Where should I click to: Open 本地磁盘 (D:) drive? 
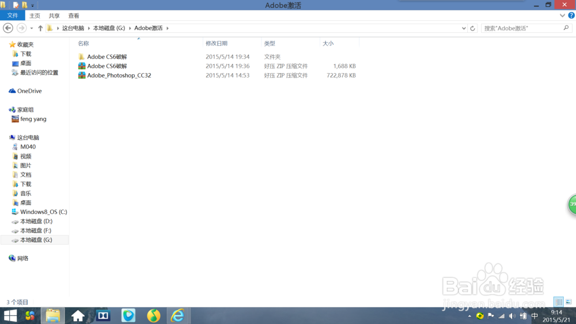tap(36, 221)
